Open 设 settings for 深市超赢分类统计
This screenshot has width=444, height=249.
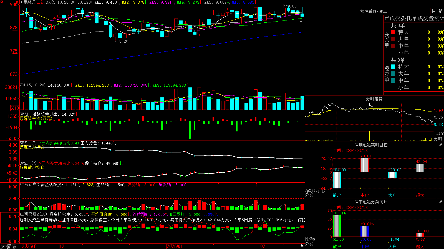[440, 202]
